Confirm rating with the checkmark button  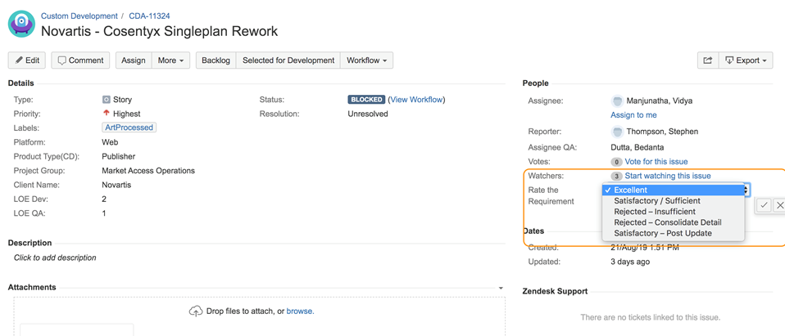764,205
